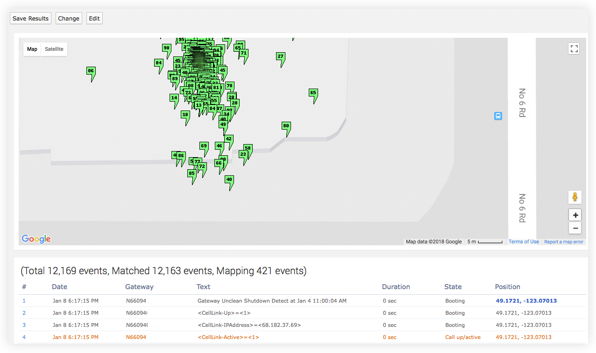Switch to Map view tab
596x353 pixels.
[x=32, y=49]
